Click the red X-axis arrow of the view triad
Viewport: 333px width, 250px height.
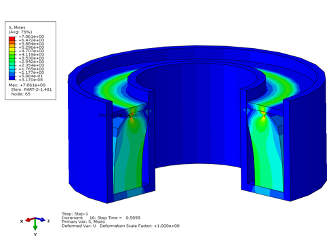30,220
